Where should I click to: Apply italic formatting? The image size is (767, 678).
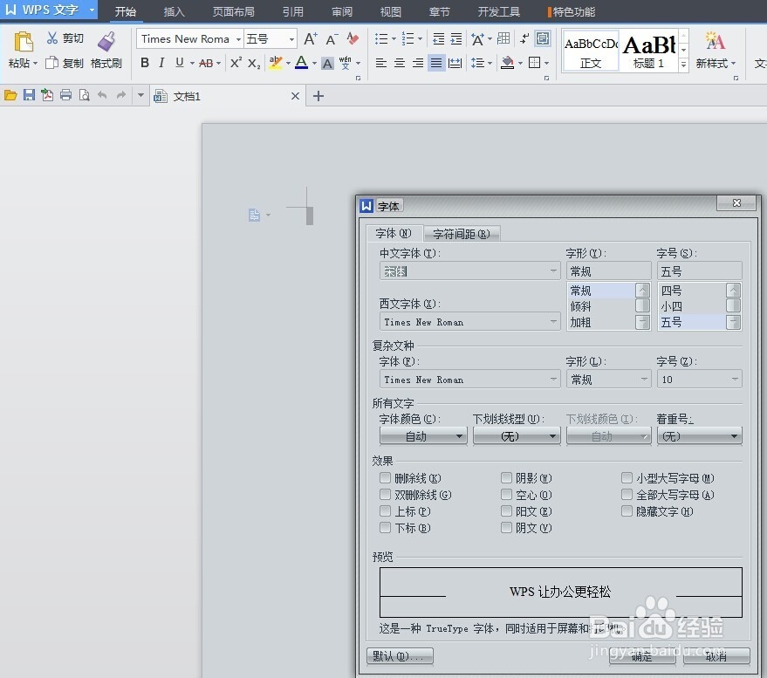tap(161, 64)
